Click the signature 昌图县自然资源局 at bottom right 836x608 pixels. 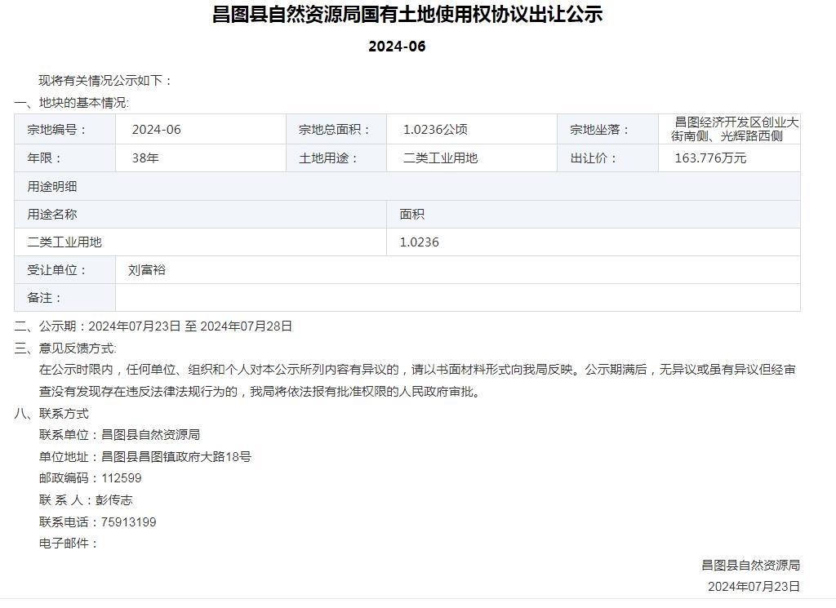(x=751, y=566)
